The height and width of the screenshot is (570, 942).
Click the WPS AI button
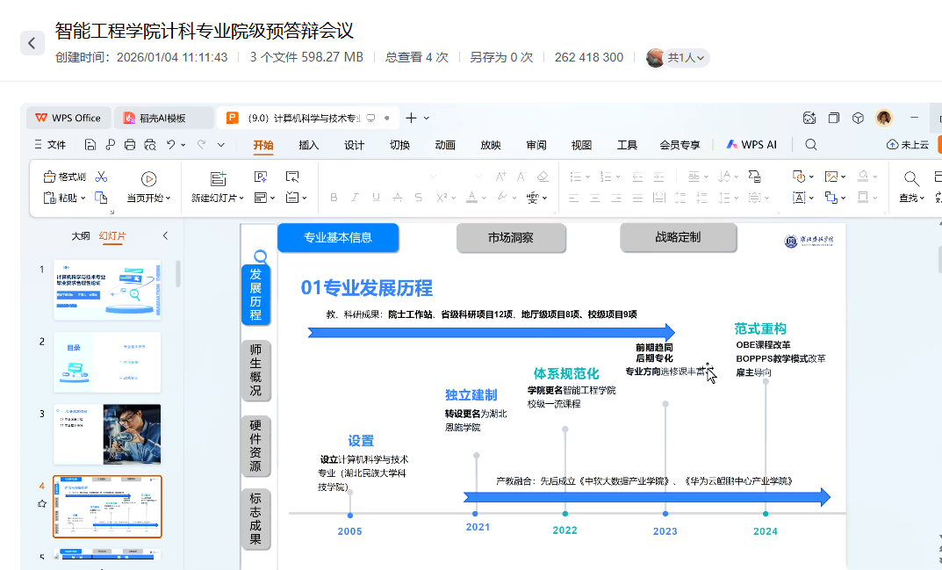click(751, 145)
